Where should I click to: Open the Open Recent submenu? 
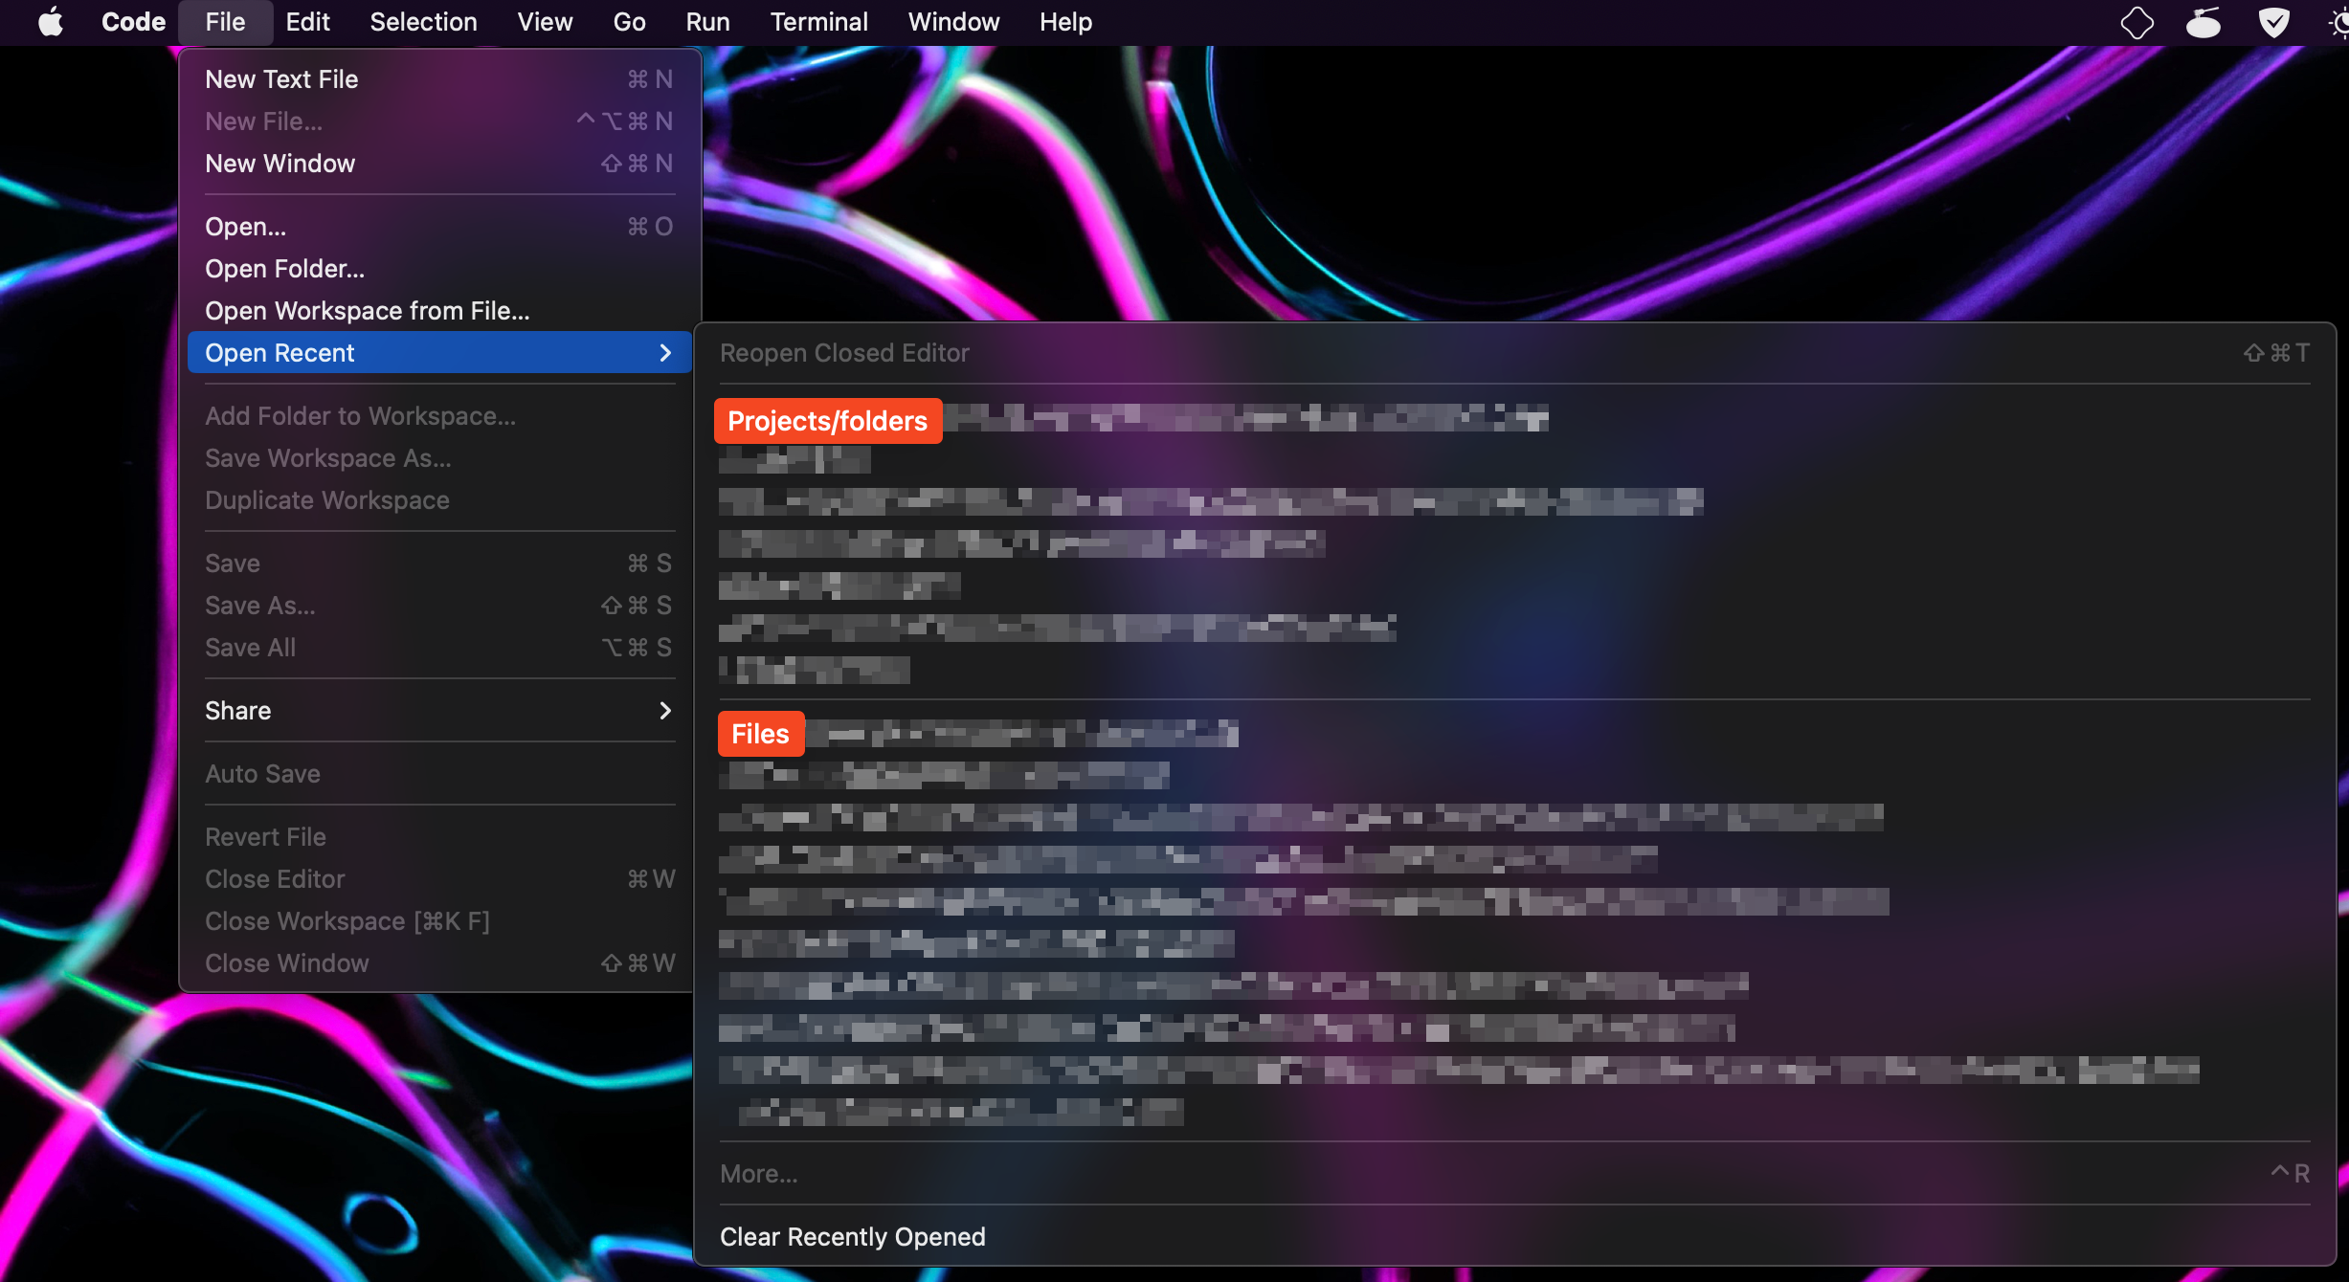280,352
